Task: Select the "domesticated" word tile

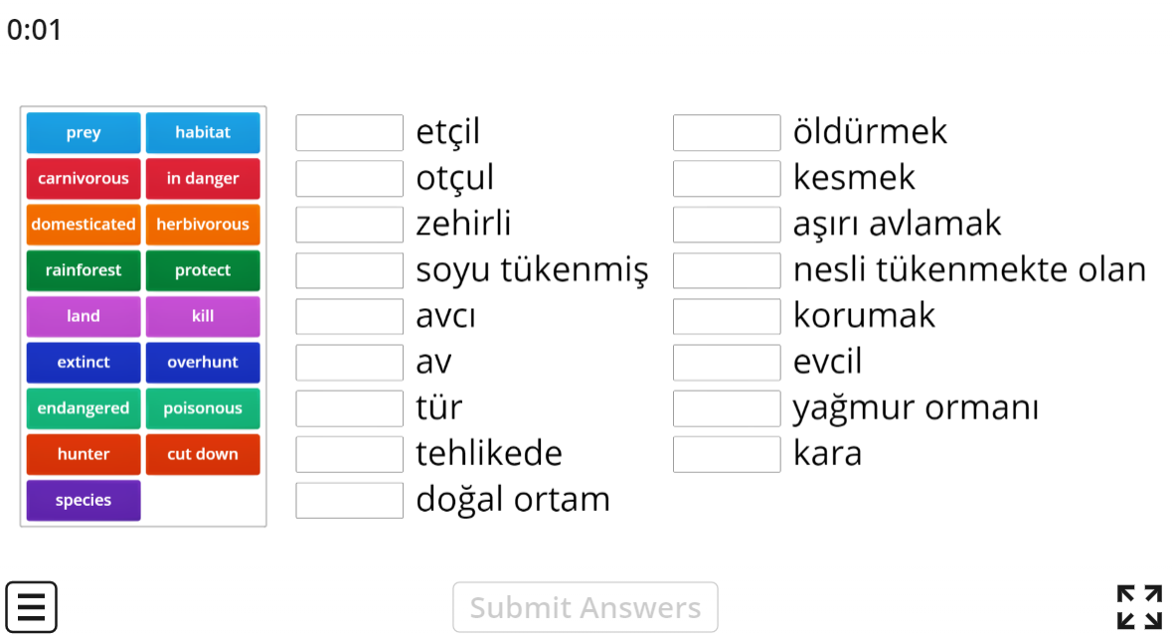Action: (84, 225)
